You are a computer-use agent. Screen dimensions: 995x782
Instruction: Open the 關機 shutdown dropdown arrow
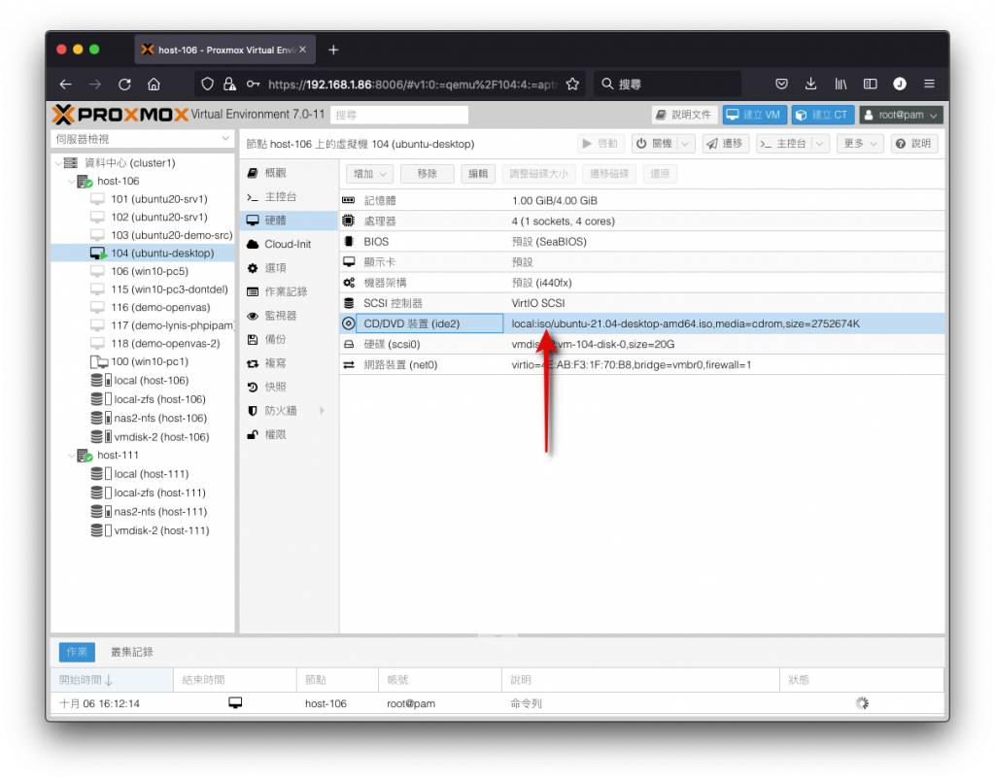pos(685,144)
